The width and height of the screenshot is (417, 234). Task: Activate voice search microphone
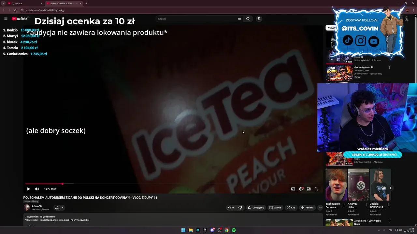click(259, 19)
